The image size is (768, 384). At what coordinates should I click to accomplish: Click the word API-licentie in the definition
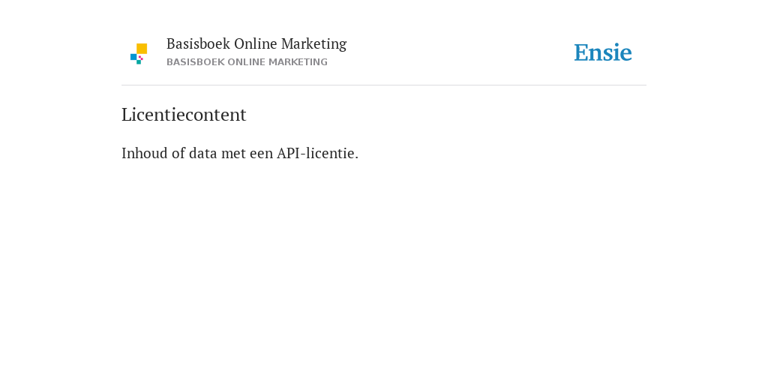click(317, 153)
